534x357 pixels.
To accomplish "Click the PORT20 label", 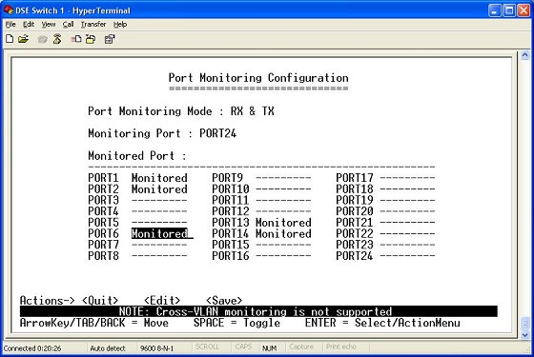I will click(355, 211).
